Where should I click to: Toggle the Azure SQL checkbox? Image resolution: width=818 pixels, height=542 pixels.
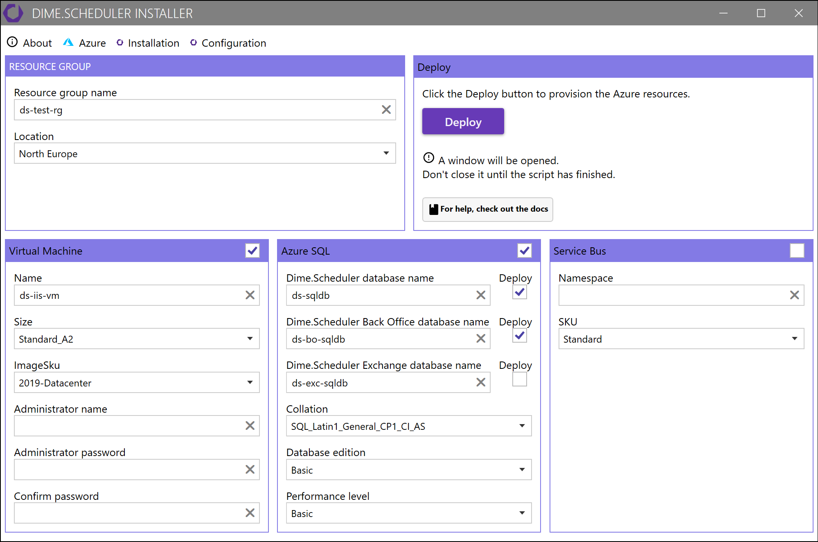click(525, 251)
